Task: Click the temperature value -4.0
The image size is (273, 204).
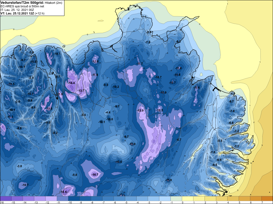Action: 232,94
